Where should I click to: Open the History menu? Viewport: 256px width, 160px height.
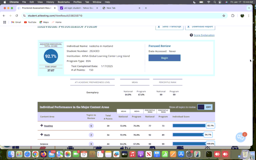50,2
